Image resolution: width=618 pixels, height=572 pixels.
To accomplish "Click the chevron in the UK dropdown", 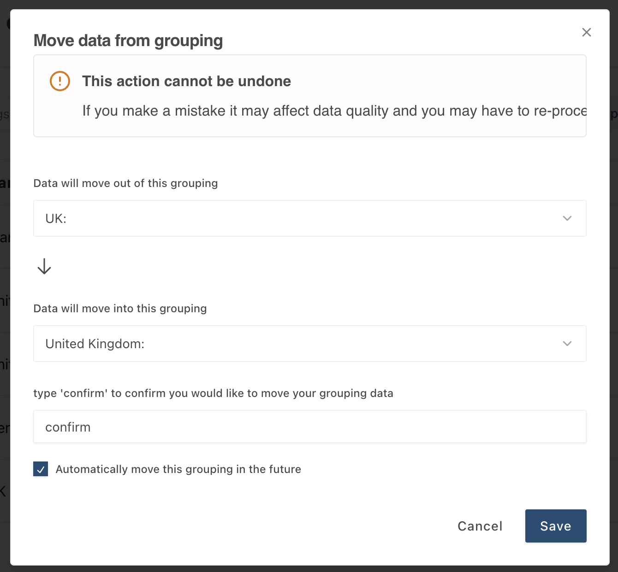I will pyautogui.click(x=567, y=218).
